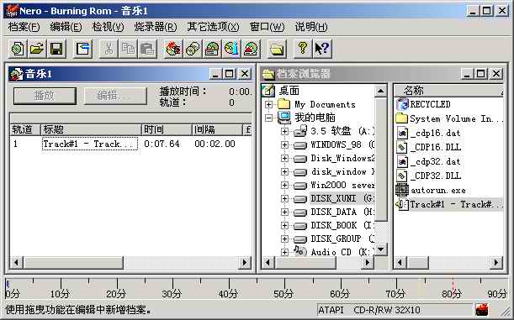Expand the My Documents tree node
Viewport: 514px width, 320px height.
click(x=269, y=104)
